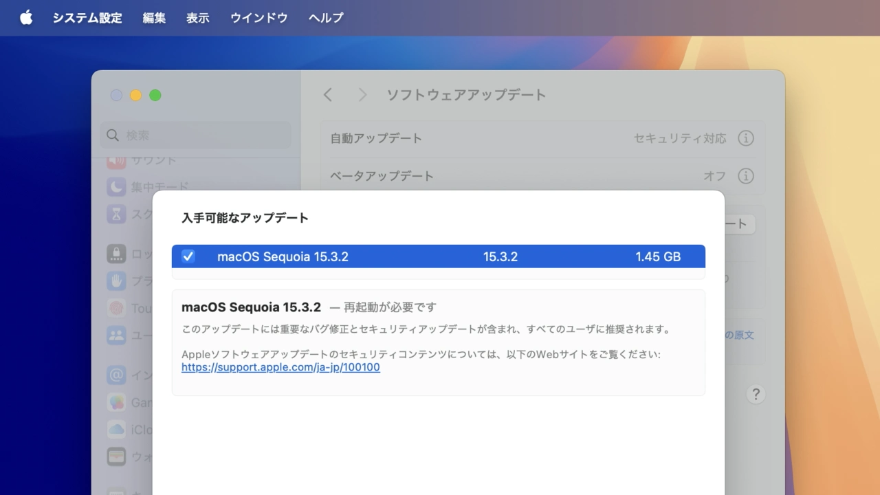
Task: Click the Wallet card sidebar icon
Action: click(x=116, y=456)
